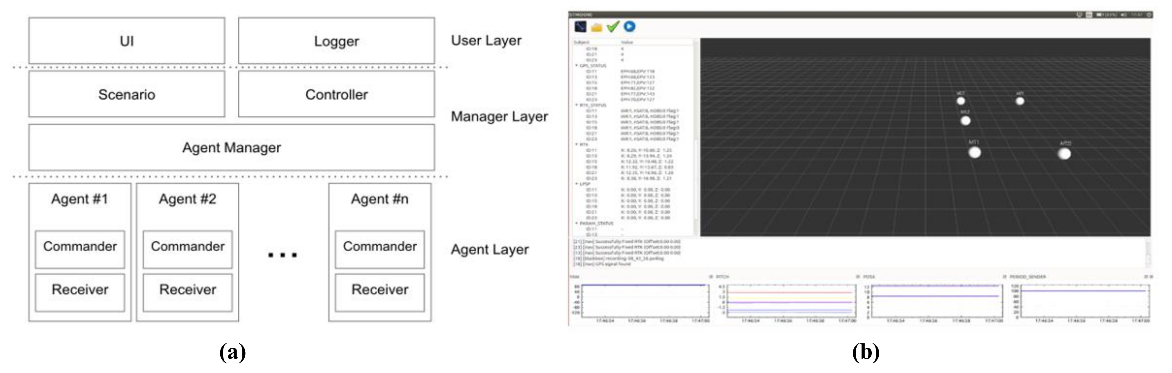
Task: Click the Value column header
Action: pos(627,42)
